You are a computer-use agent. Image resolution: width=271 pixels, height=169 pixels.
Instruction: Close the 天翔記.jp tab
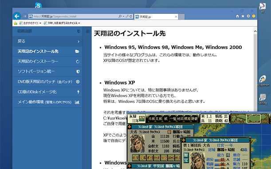(176, 16)
